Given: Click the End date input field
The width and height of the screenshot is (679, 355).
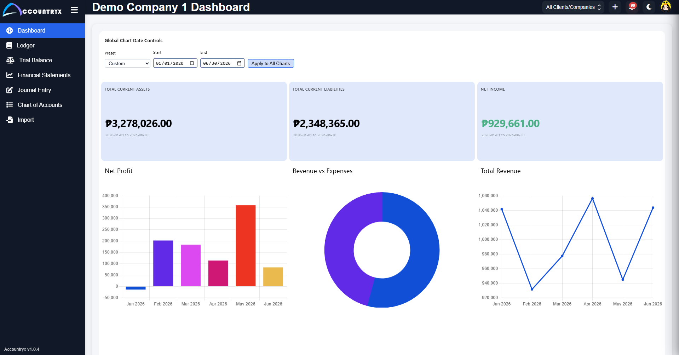Looking at the screenshot, I should click(x=222, y=63).
